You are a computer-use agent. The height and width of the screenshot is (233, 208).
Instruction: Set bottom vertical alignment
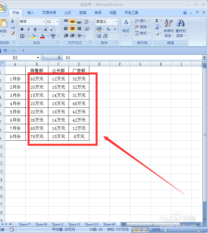79,22
